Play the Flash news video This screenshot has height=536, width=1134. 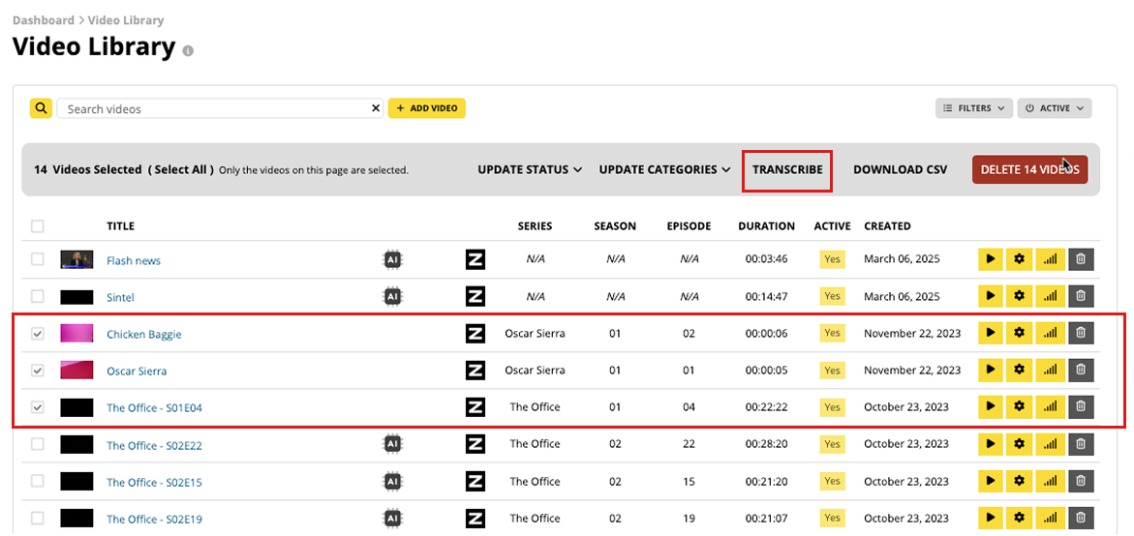coord(991,258)
